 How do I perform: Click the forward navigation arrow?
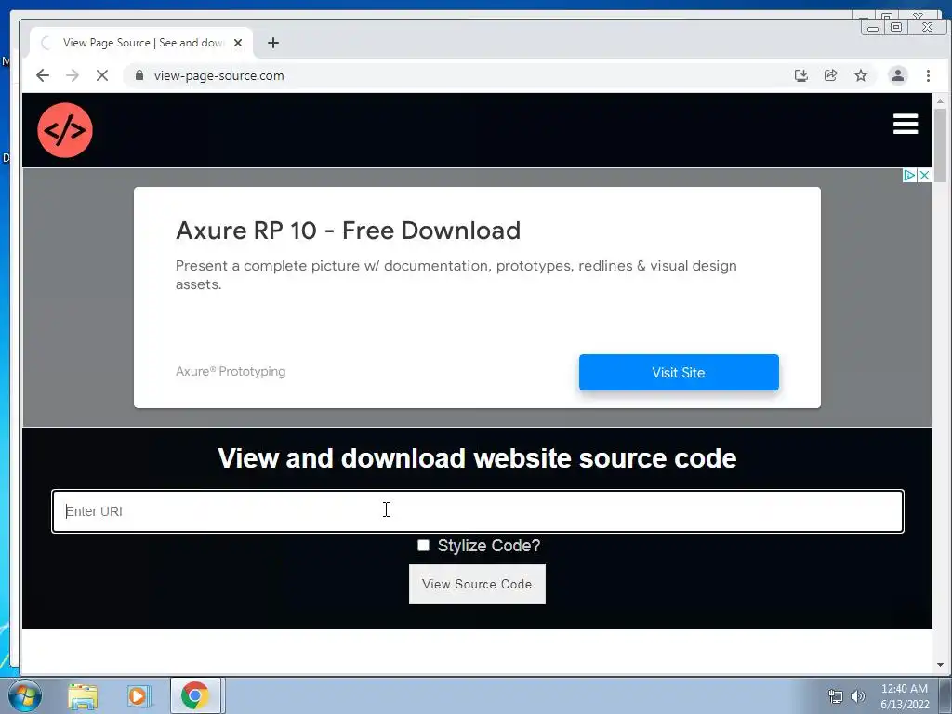[x=73, y=75]
